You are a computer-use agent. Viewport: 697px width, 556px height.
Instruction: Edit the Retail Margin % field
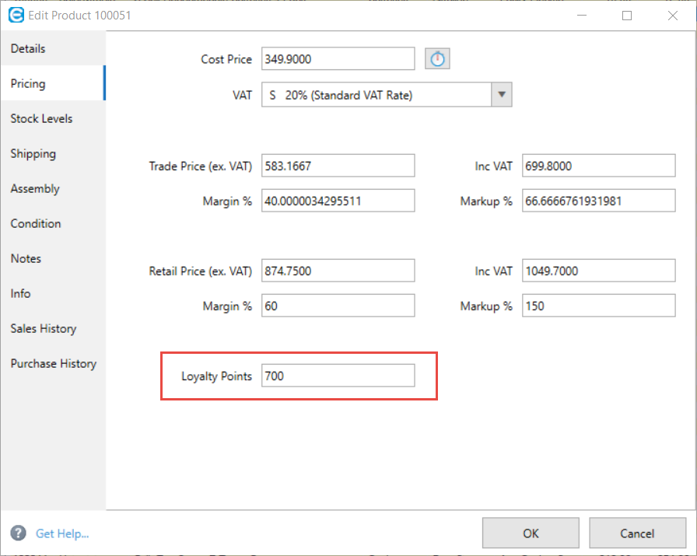pyautogui.click(x=338, y=306)
